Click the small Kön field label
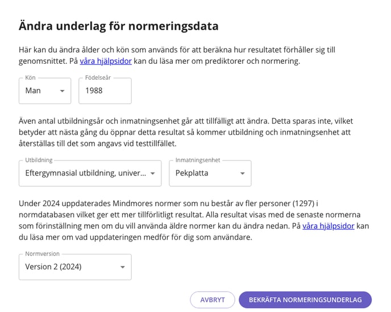This screenshot has height=312, width=391. 31,78
